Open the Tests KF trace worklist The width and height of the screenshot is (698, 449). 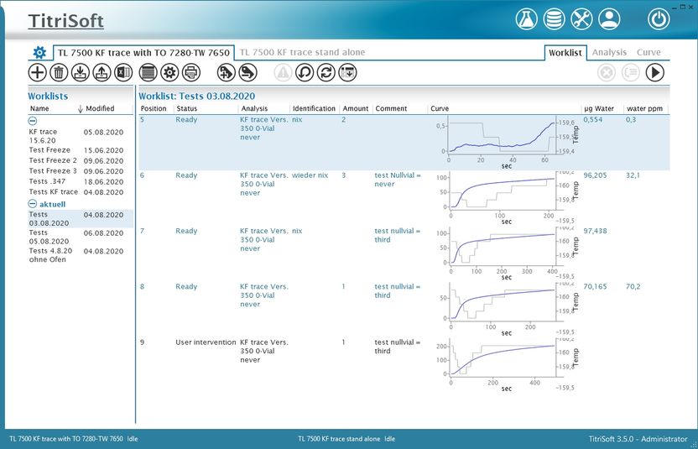pos(81,192)
